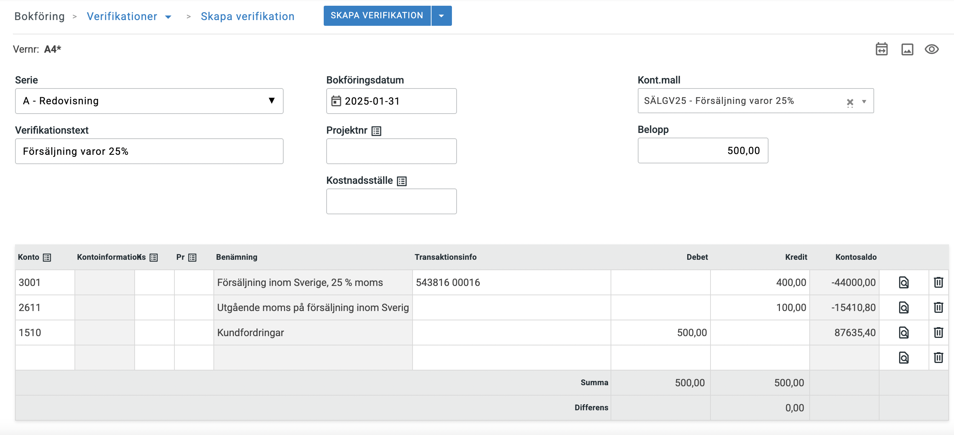954x435 pixels.
Task: Click the Benämning cell Kundfordringar
Action: (313, 333)
